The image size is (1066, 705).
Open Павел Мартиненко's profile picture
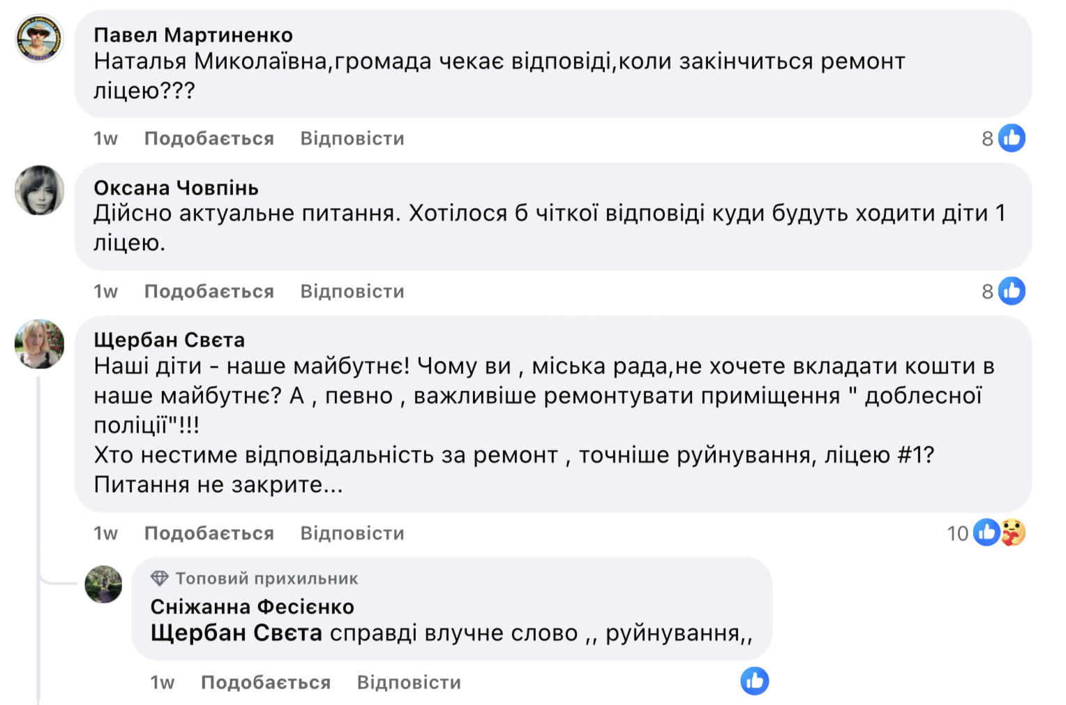point(40,38)
